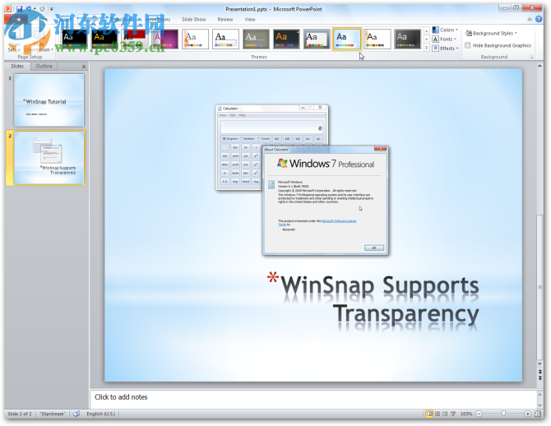Open the theme Colors dropdown
This screenshot has height=426, width=551.
pyautogui.click(x=445, y=30)
